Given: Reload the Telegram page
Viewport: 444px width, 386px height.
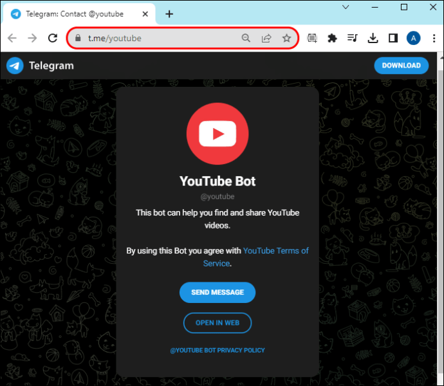Looking at the screenshot, I should point(53,39).
